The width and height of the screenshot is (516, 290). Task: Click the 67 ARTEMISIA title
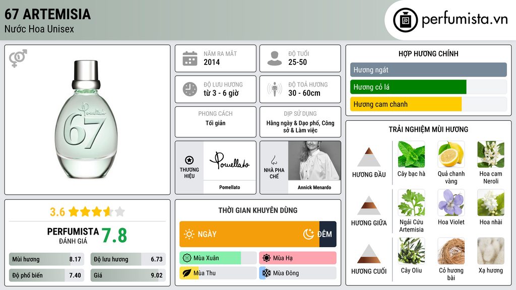coord(47,14)
